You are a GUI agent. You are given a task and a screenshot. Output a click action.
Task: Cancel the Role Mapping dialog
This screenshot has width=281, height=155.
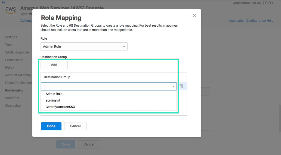point(75,126)
